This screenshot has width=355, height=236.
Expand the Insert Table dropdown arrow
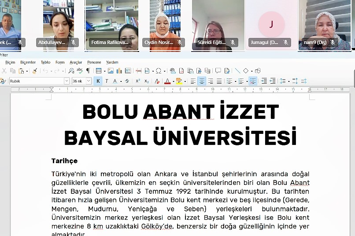click(x=104, y=71)
